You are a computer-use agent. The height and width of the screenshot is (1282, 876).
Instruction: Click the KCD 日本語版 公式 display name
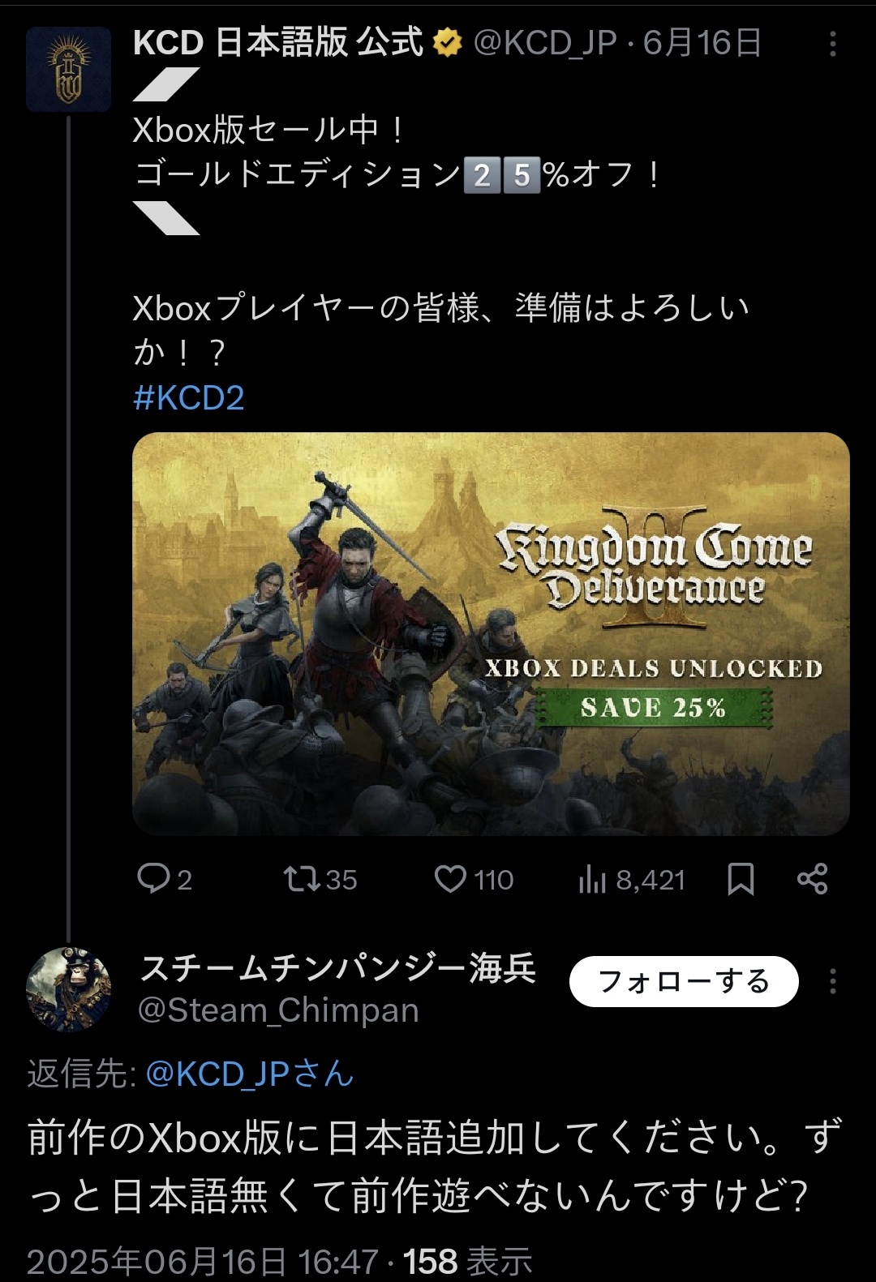(277, 43)
